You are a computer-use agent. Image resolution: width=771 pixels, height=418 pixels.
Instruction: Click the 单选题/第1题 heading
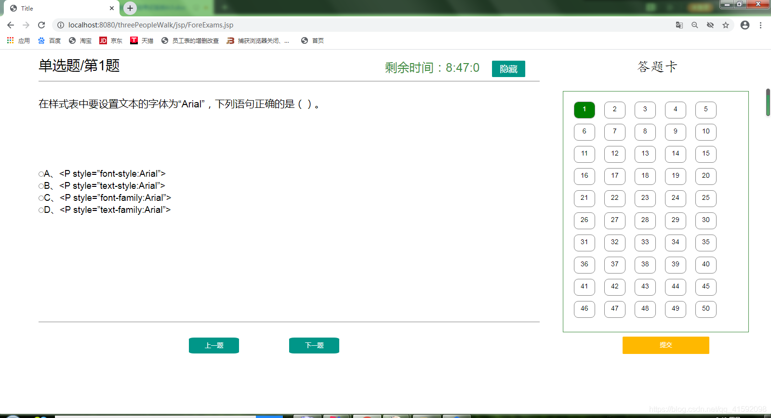click(79, 65)
